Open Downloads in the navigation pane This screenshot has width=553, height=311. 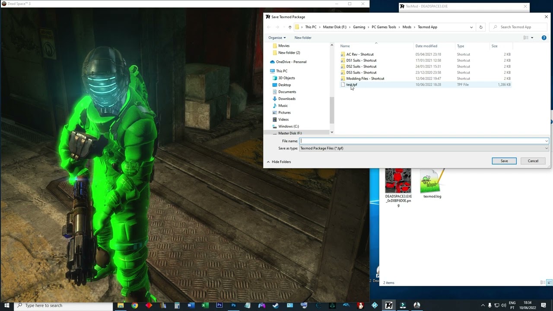point(287,99)
